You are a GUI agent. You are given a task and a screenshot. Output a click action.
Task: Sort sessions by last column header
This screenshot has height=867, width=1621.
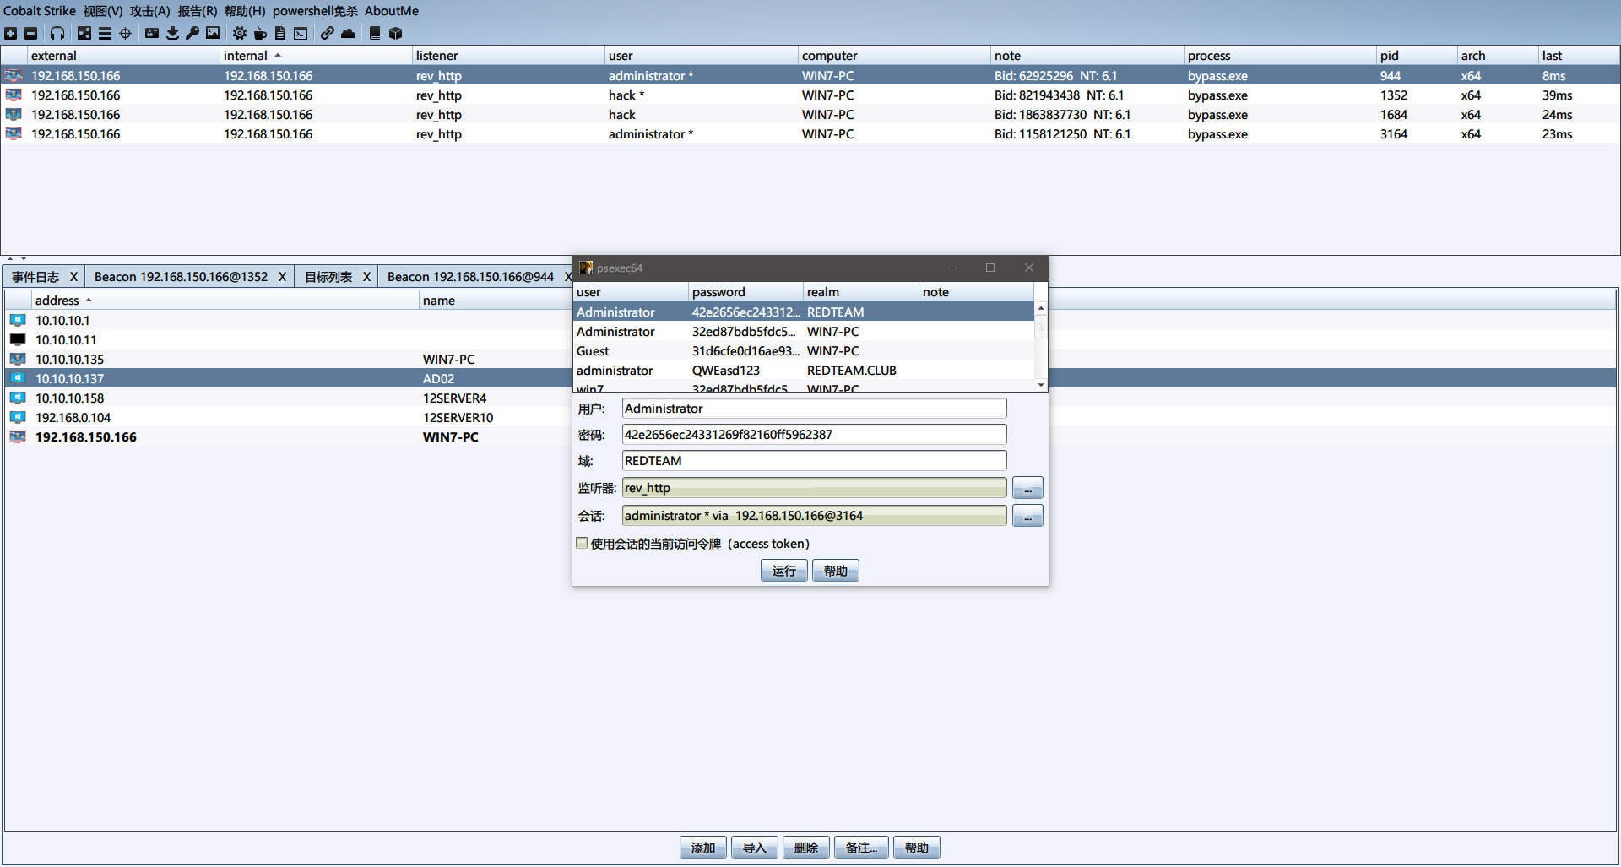point(1577,56)
